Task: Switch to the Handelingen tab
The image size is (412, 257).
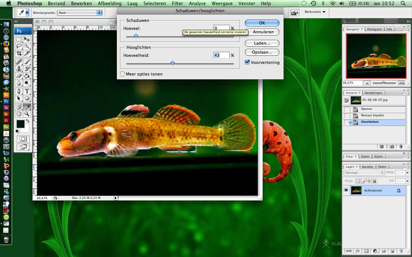Action: pyautogui.click(x=373, y=93)
